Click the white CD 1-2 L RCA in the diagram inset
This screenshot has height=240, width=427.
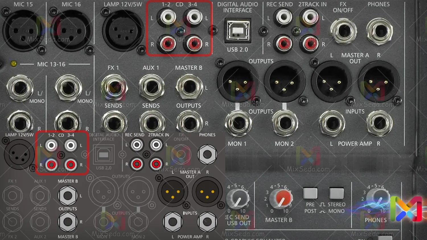coord(51,146)
